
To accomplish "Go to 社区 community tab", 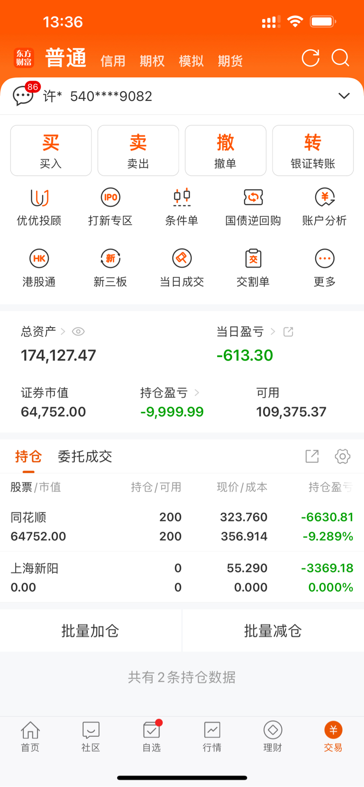I will point(91,737).
